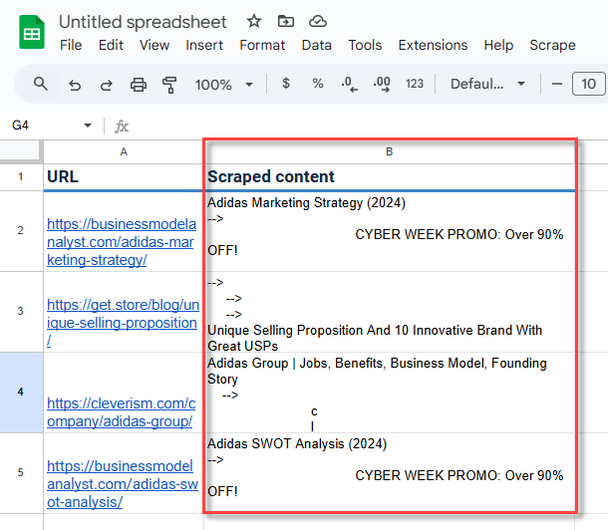The width and height of the screenshot is (608, 530).
Task: Activate the paint format tool
Action: [x=169, y=84]
